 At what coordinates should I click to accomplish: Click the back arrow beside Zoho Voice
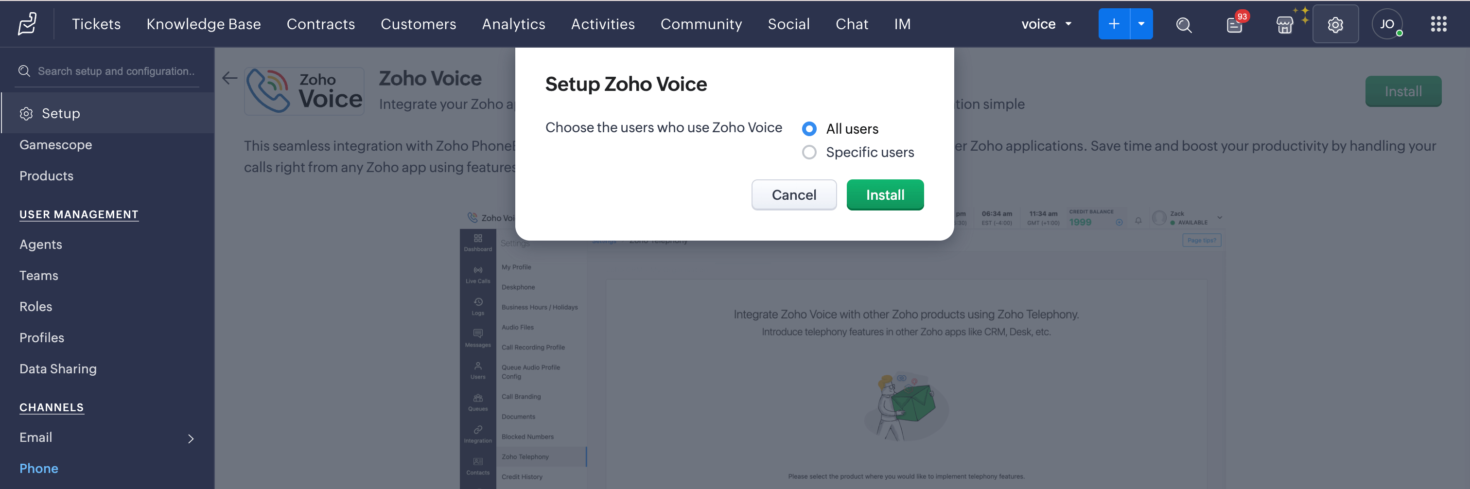[x=229, y=78]
